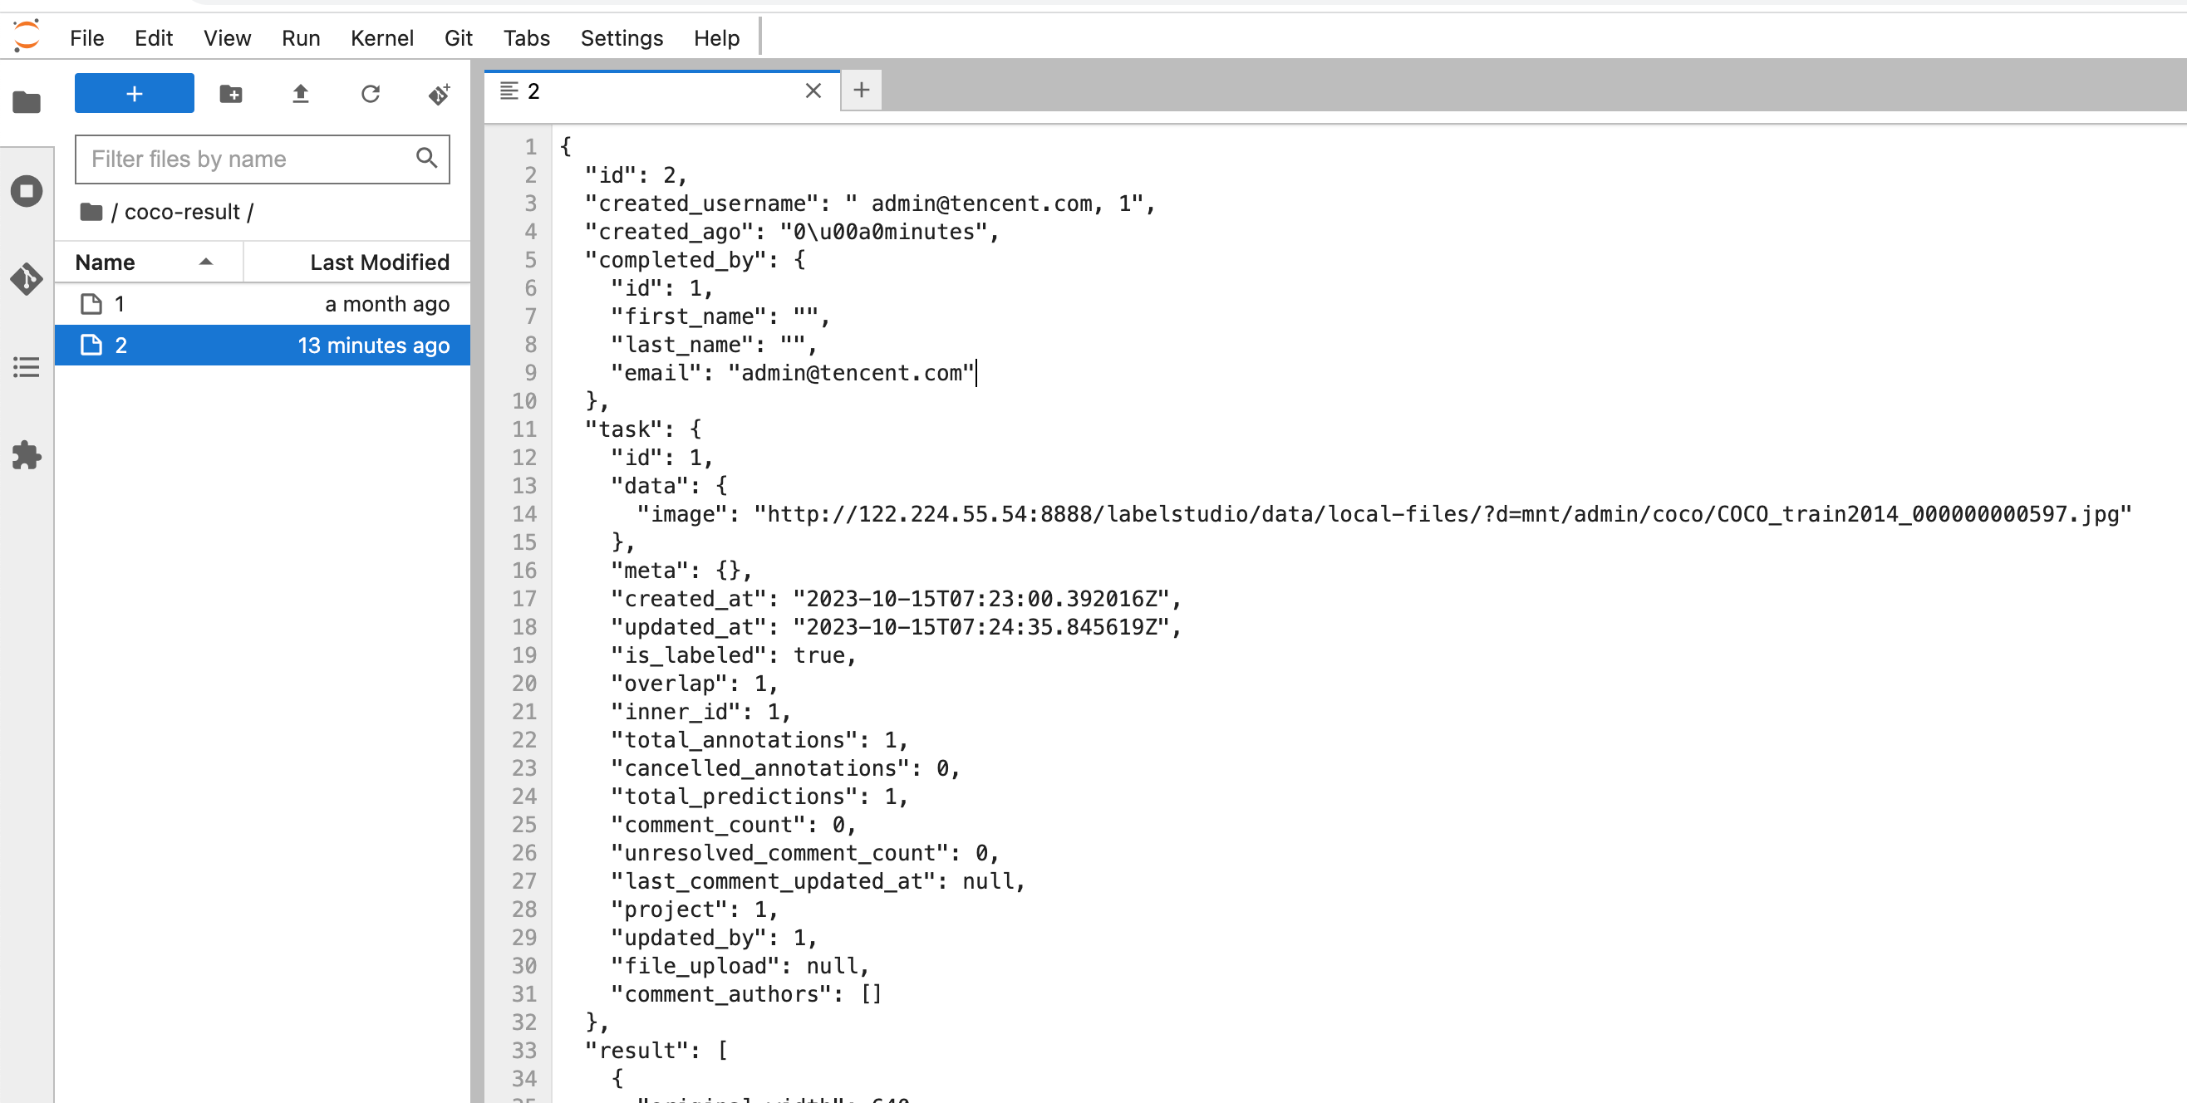Open the Git menu
Screen dimensions: 2187x1103
click(x=458, y=38)
